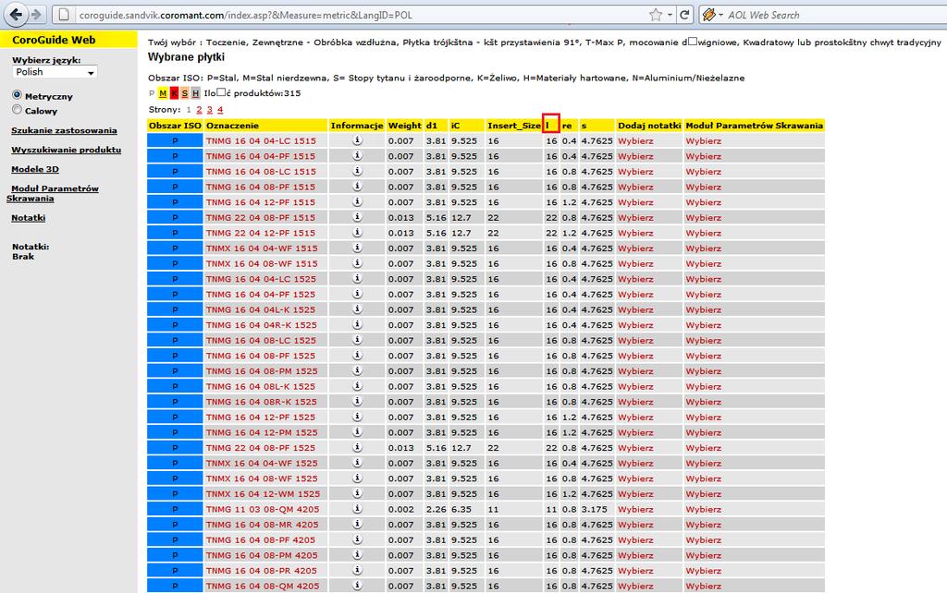This screenshot has width=947, height=593.
Task: Open info icon for TNMX 16 04 04-WF 1515
Action: coord(357,248)
